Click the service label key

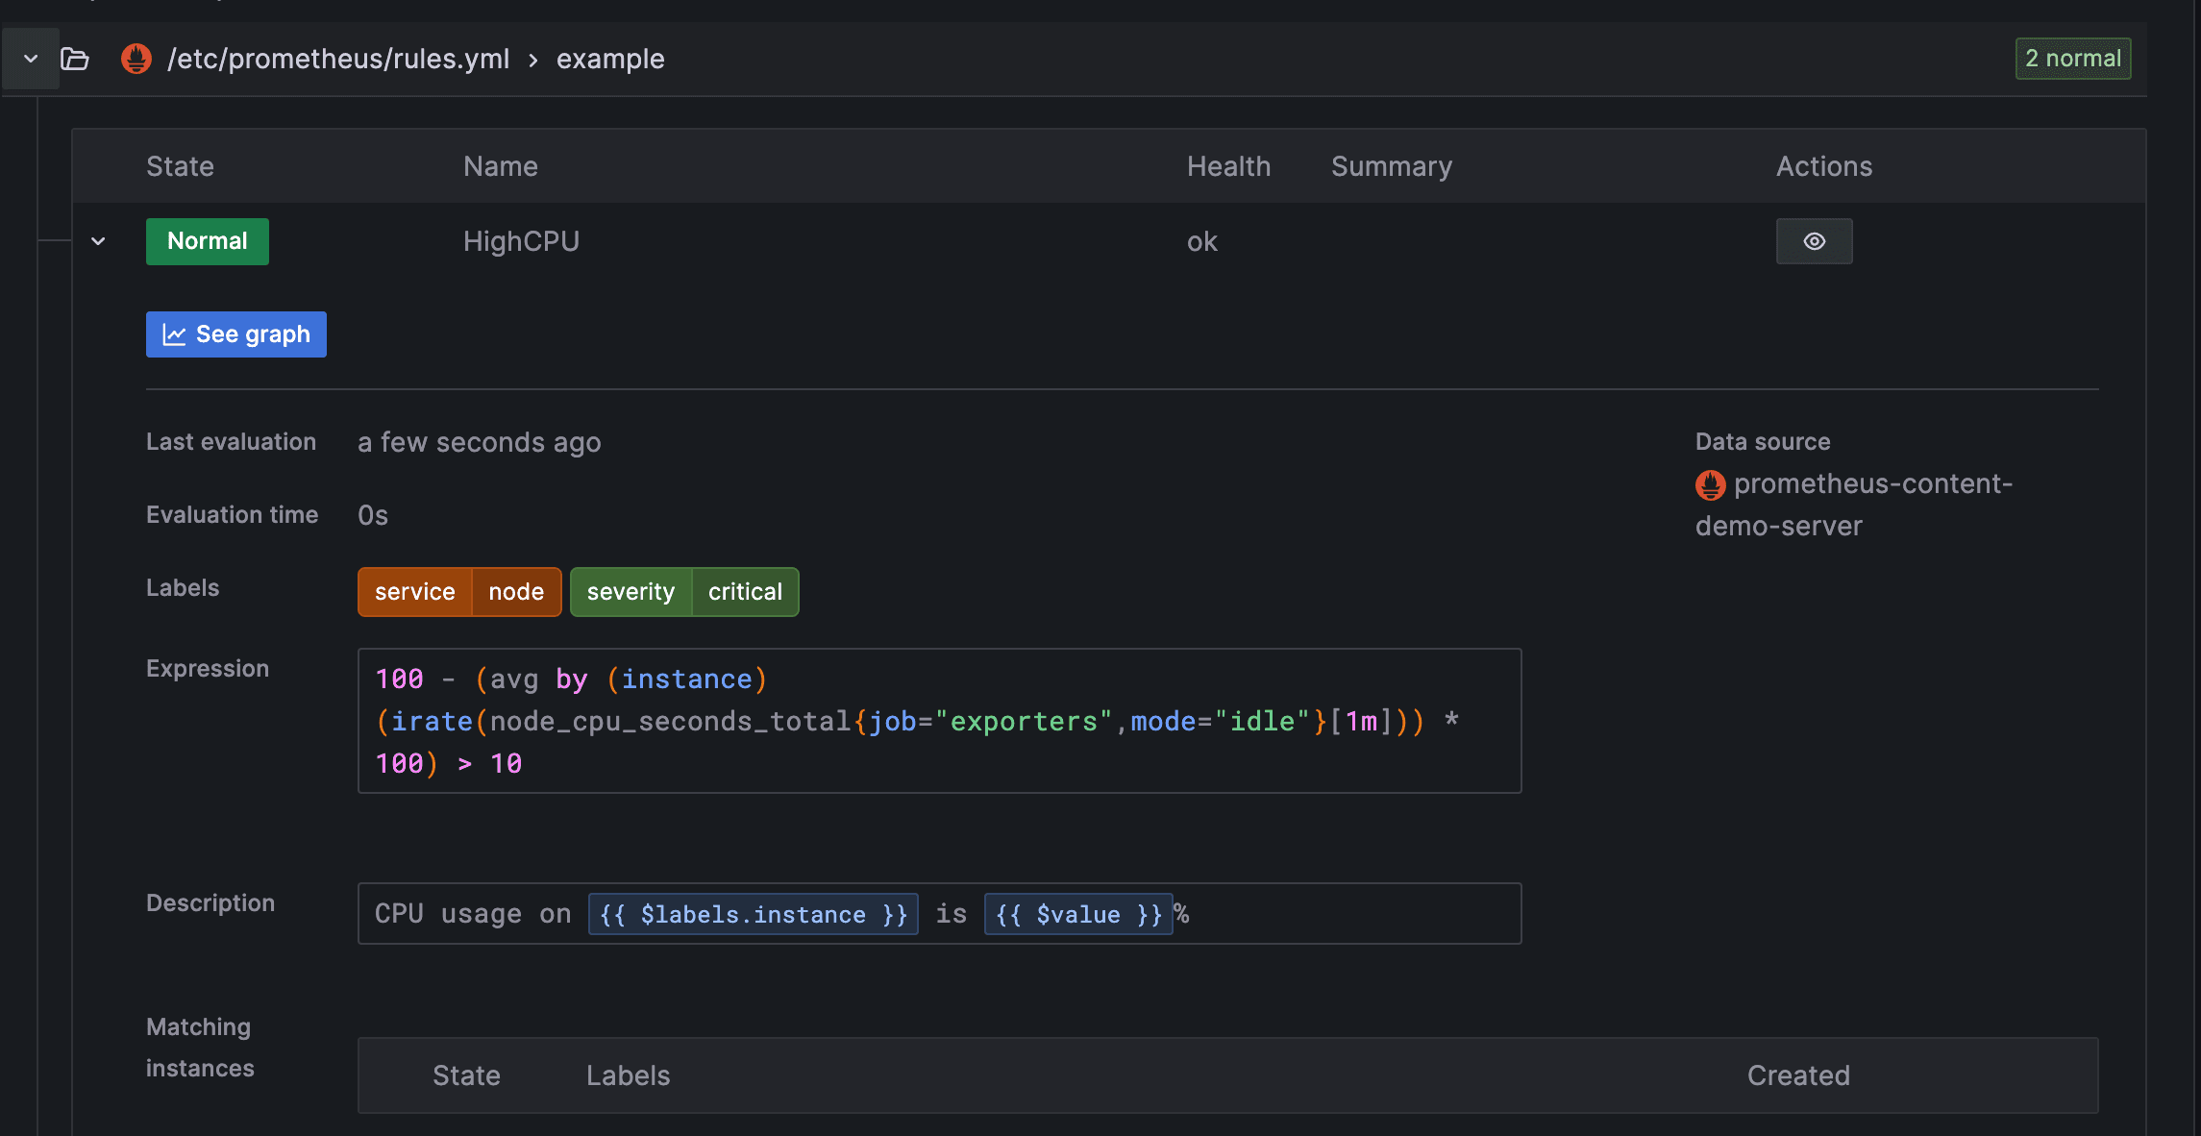tap(414, 592)
